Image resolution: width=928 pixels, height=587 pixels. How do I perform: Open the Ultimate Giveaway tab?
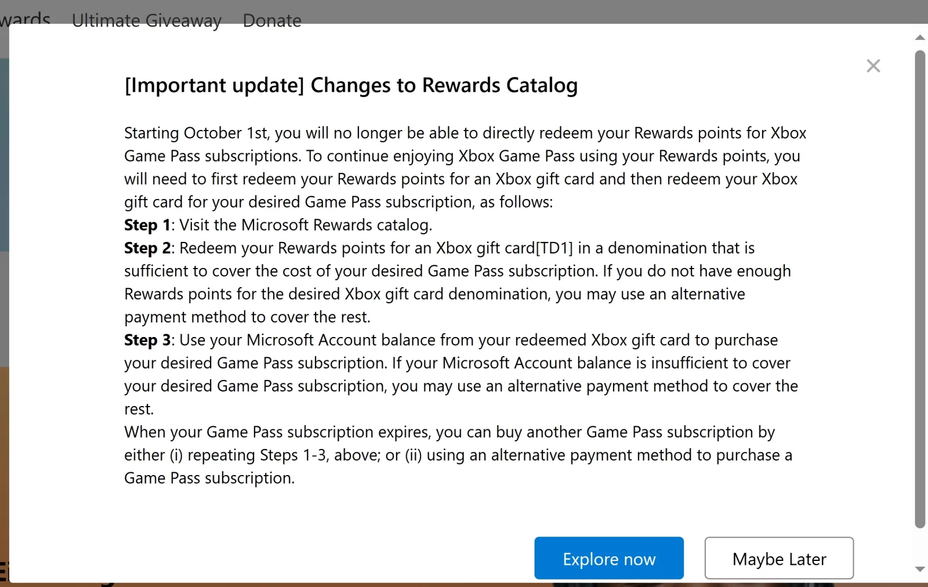(x=147, y=20)
